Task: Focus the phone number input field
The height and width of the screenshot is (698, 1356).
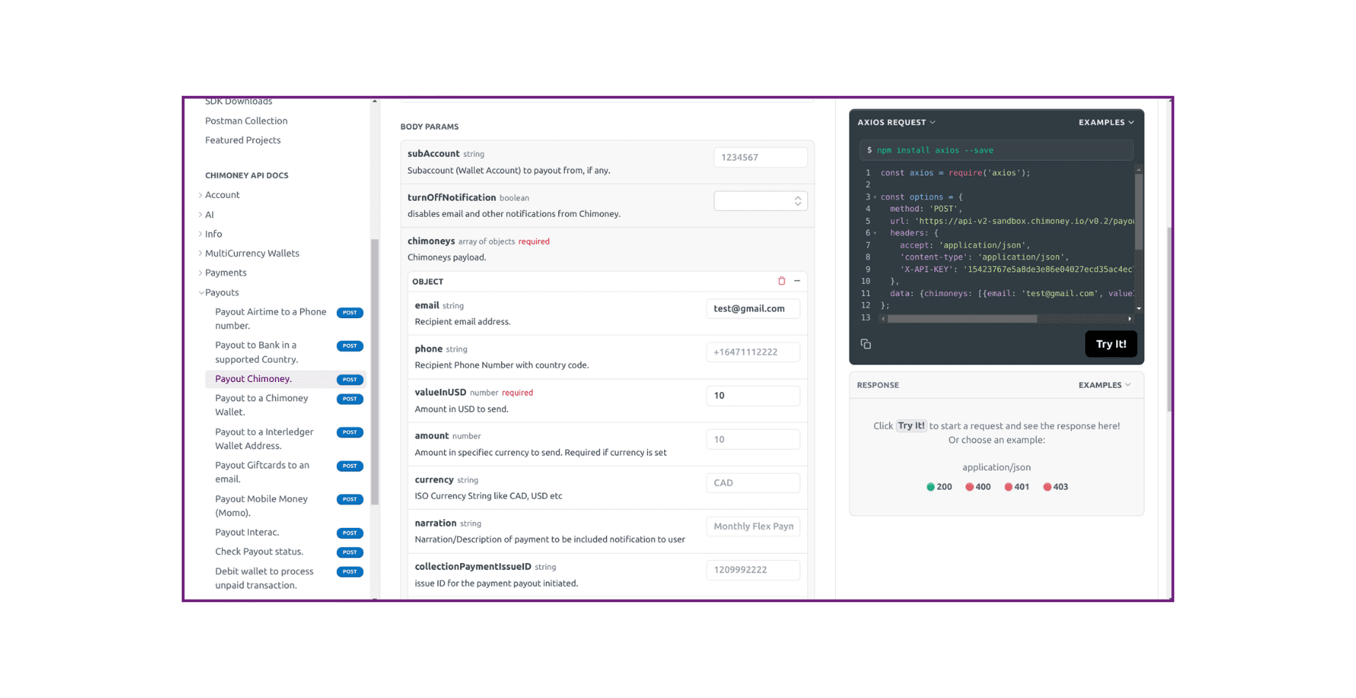Action: click(753, 352)
